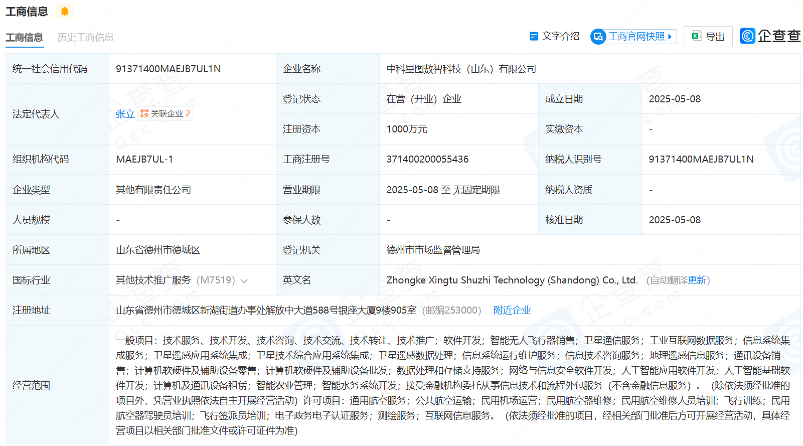Screen dimensions: 803x446
Task: Select registration status 在营（开业）企业
Action: 424,99
